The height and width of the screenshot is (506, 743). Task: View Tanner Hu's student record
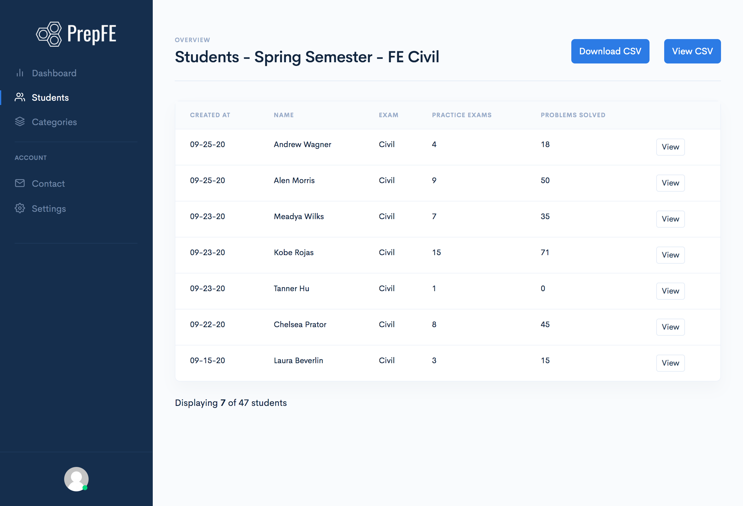670,291
